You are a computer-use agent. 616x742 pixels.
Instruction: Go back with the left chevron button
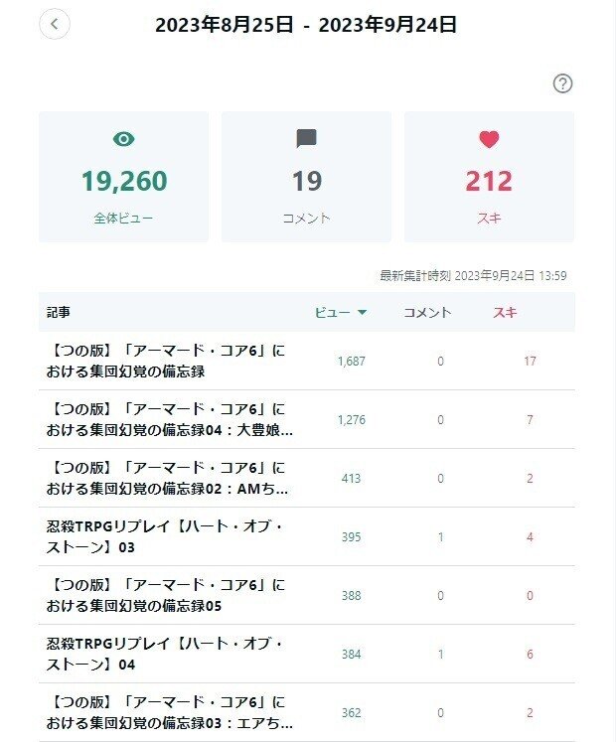click(55, 24)
